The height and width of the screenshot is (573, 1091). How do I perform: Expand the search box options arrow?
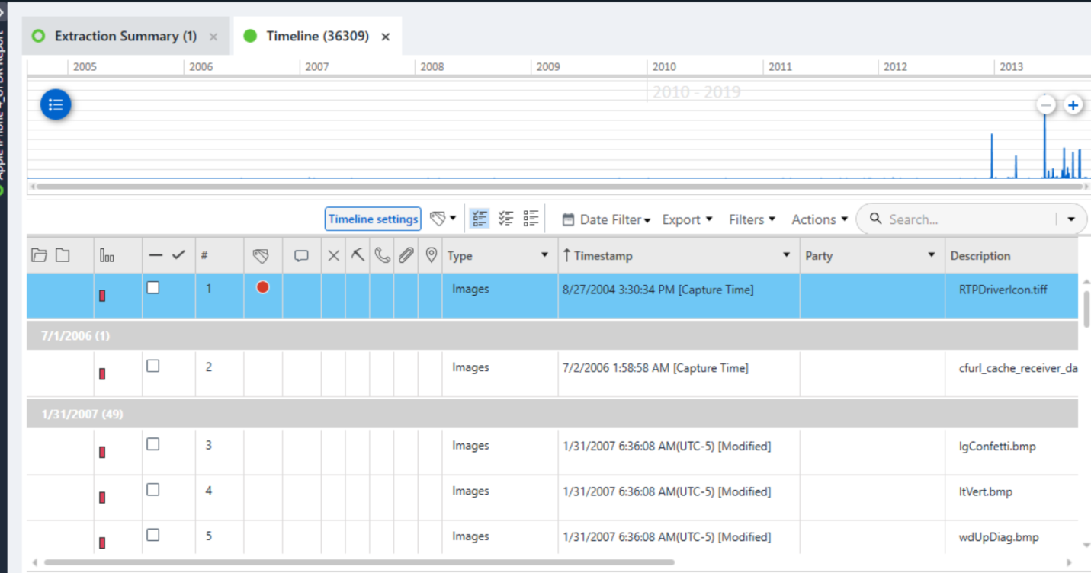point(1071,219)
